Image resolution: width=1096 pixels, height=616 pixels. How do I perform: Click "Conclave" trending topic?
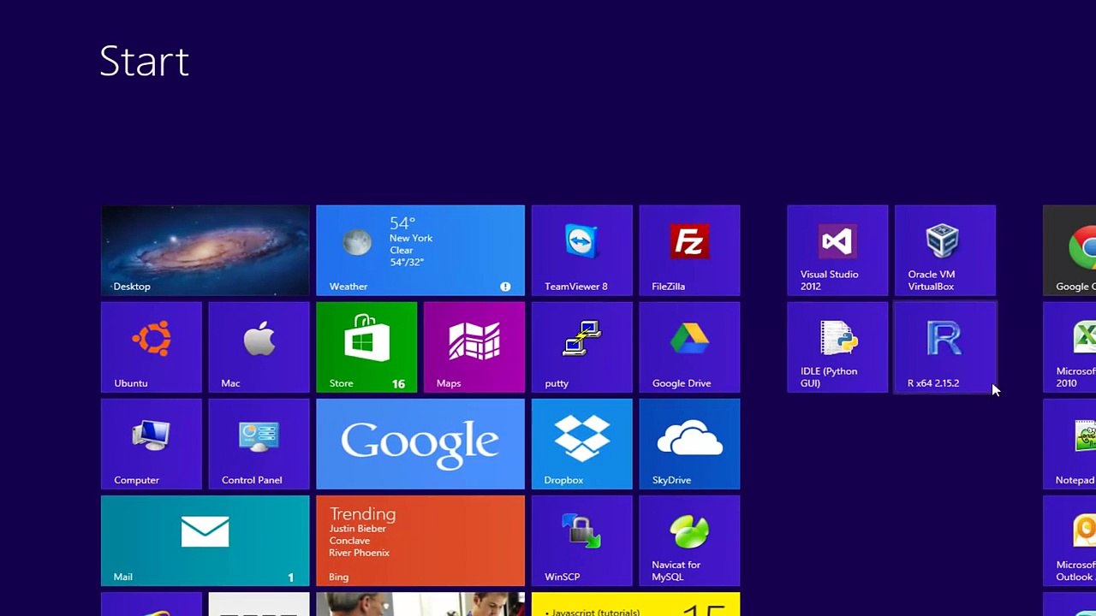pos(349,541)
